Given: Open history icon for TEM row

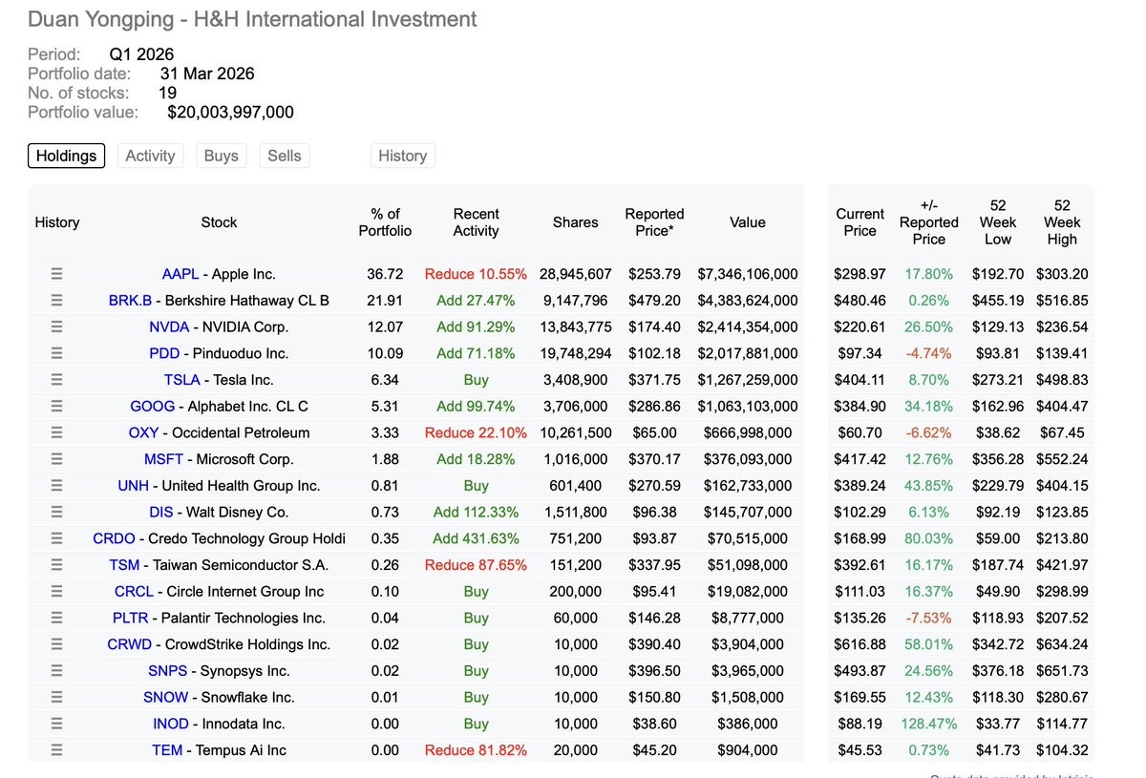Looking at the screenshot, I should pyautogui.click(x=56, y=750).
